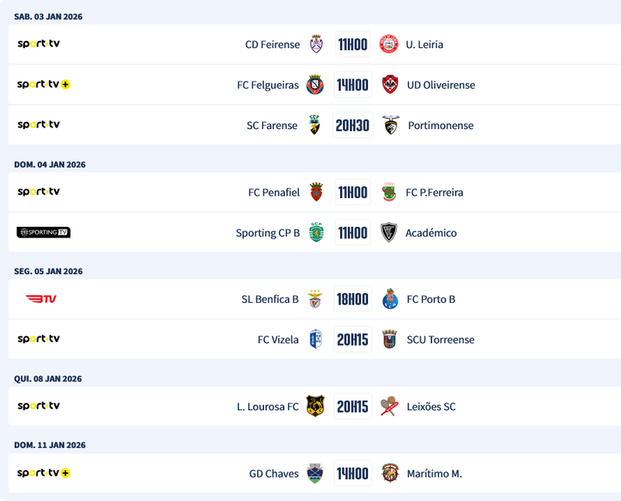Open the Académico team page
The height and width of the screenshot is (501, 621).
[x=431, y=232]
